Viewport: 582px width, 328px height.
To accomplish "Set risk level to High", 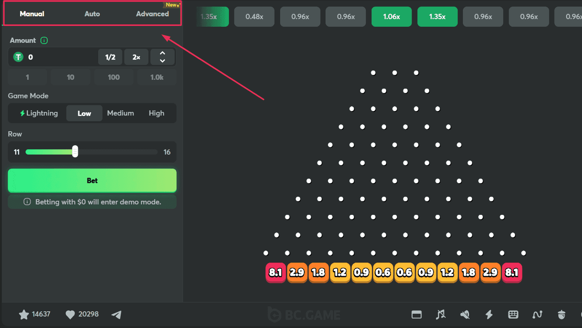I will [156, 113].
